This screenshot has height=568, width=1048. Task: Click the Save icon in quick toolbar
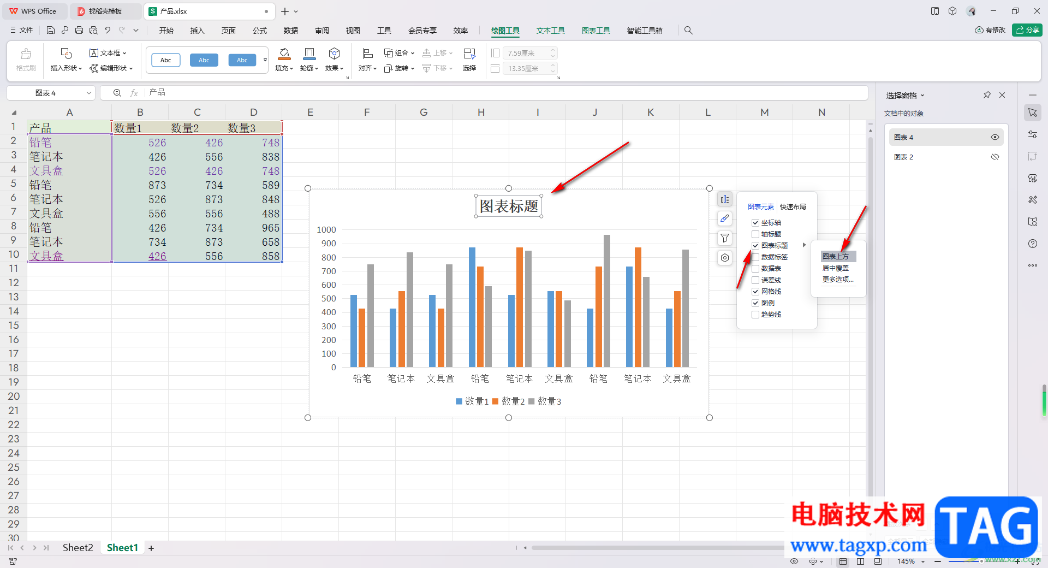(x=51, y=31)
